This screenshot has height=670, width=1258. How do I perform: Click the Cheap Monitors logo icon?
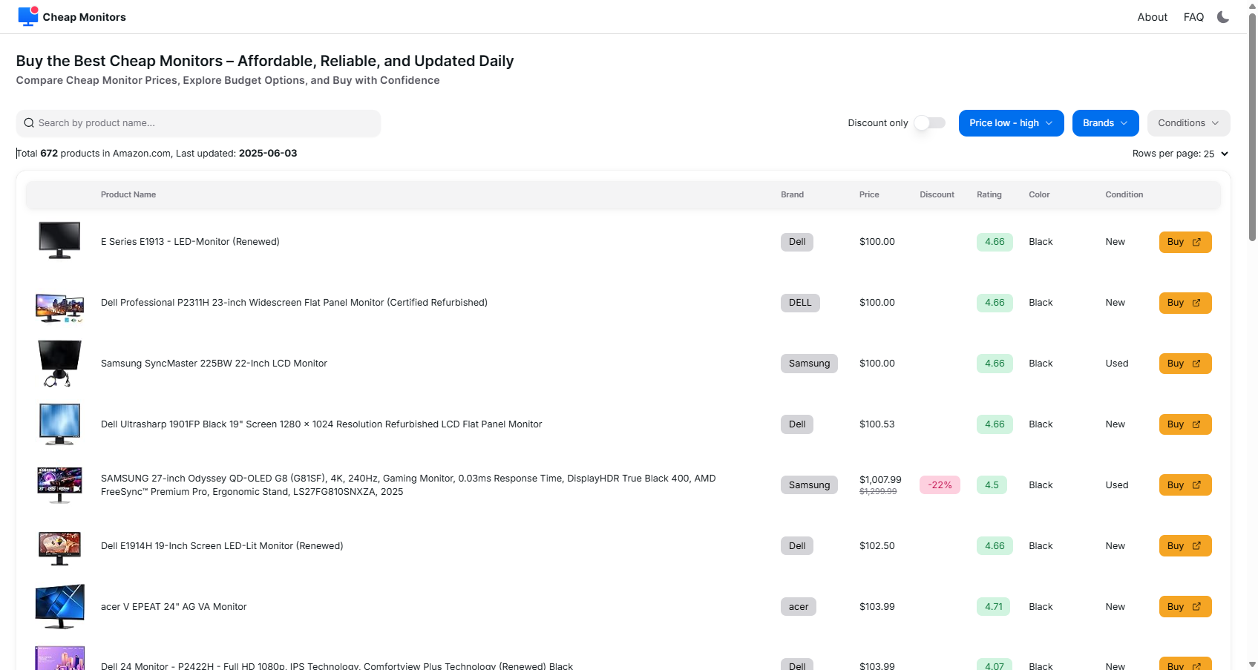coord(28,16)
